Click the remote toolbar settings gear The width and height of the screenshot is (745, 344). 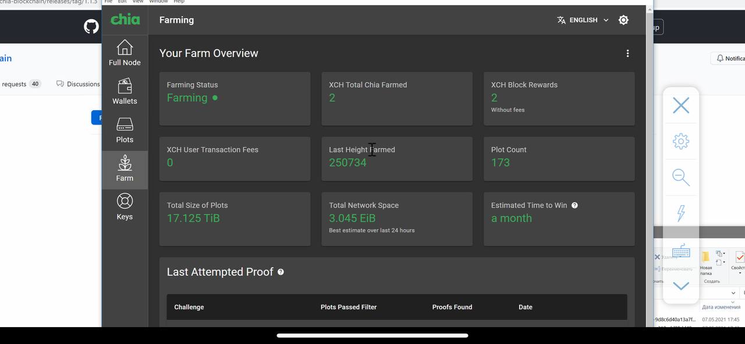point(681,141)
